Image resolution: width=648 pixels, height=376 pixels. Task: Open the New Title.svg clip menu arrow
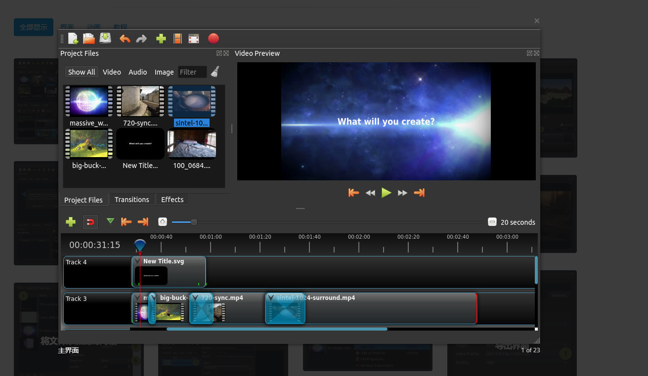137,261
